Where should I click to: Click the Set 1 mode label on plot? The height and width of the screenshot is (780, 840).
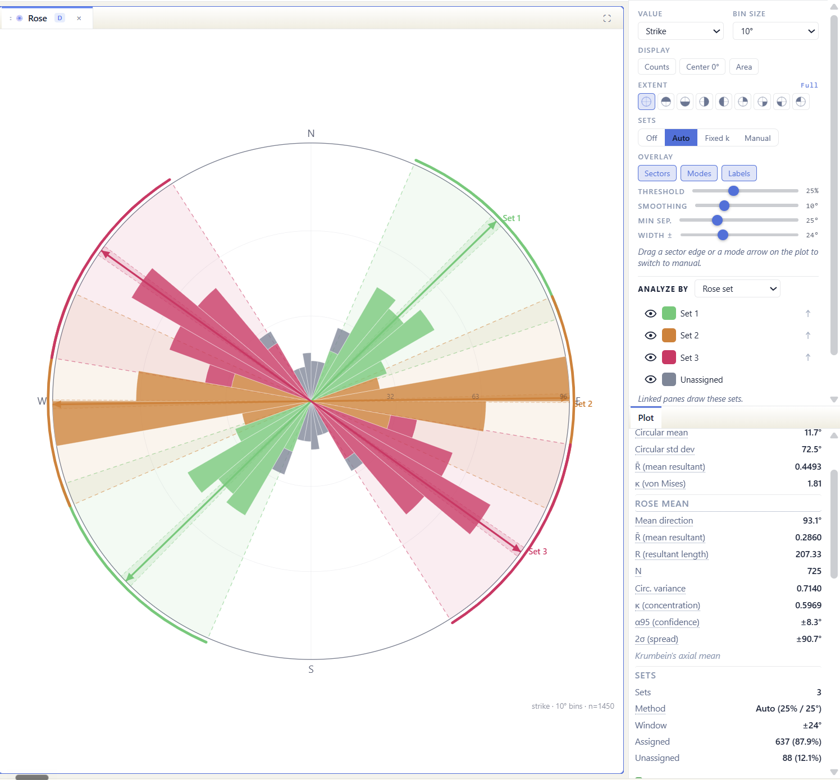(512, 218)
